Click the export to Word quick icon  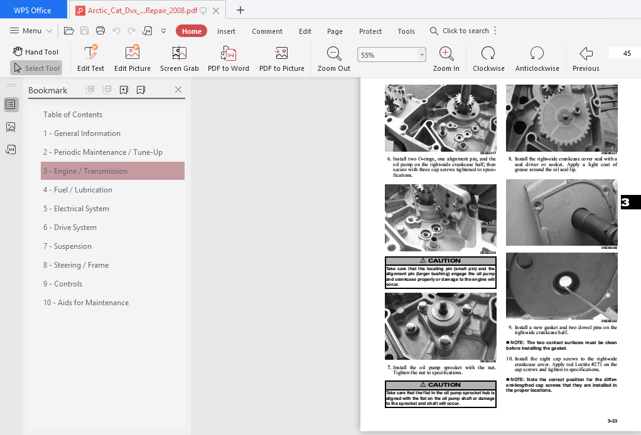pos(147,31)
